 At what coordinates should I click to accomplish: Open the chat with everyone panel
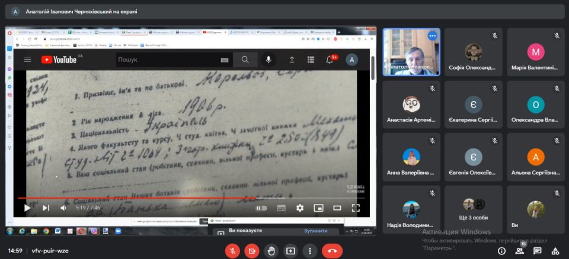point(538,251)
